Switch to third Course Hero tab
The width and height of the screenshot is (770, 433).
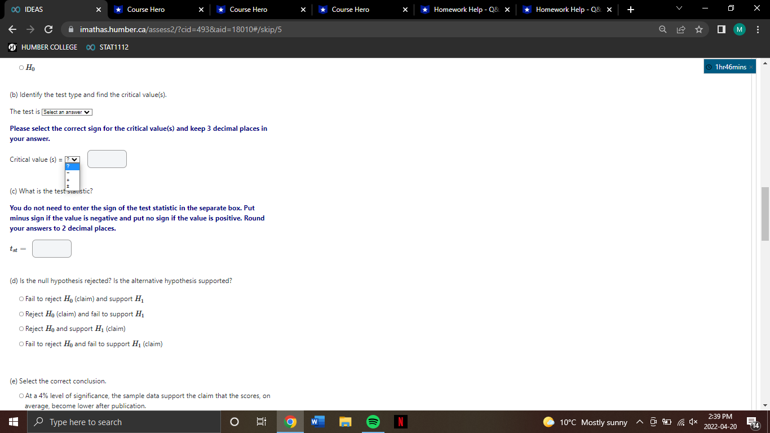(x=363, y=10)
